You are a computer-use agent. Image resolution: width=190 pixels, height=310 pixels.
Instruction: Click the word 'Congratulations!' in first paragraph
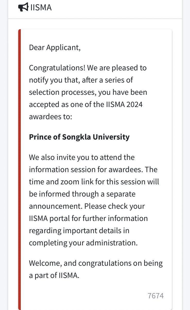click(x=57, y=68)
